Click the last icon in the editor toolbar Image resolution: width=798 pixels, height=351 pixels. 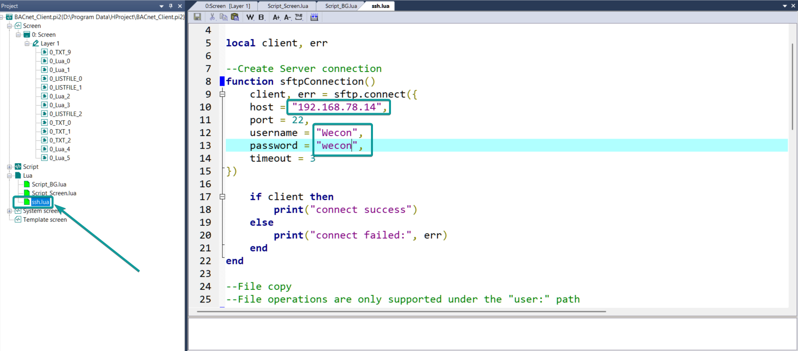coord(314,17)
